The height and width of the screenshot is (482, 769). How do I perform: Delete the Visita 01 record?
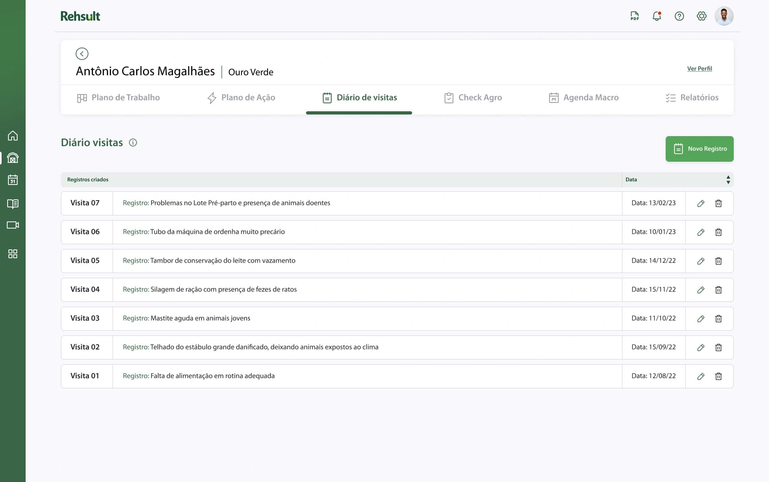click(x=719, y=376)
